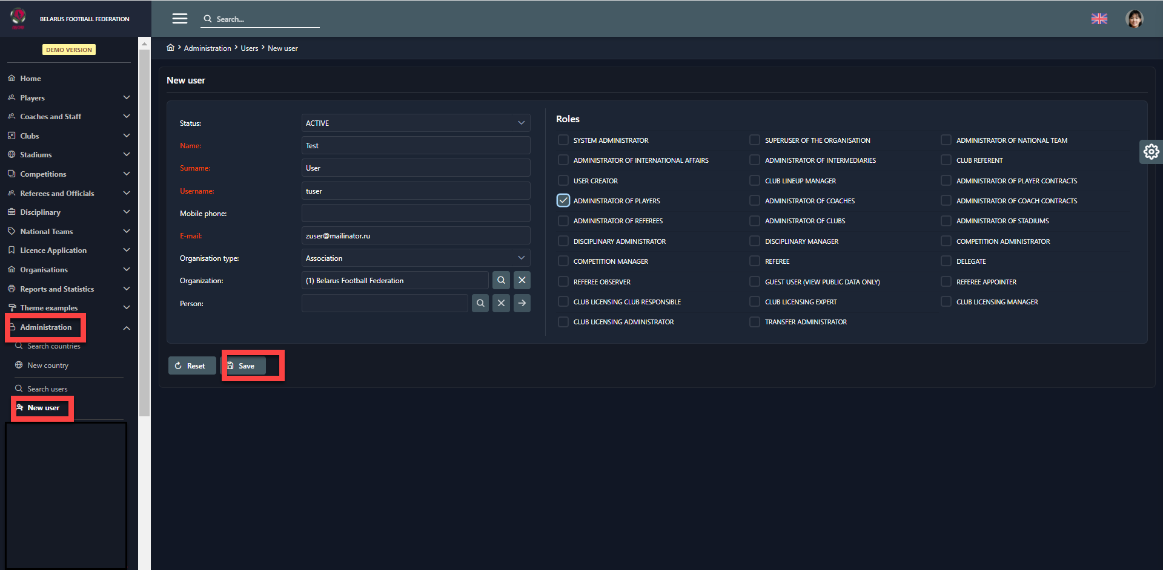Click the DEMO VERSION badge
1163x570 pixels.
coord(69,50)
